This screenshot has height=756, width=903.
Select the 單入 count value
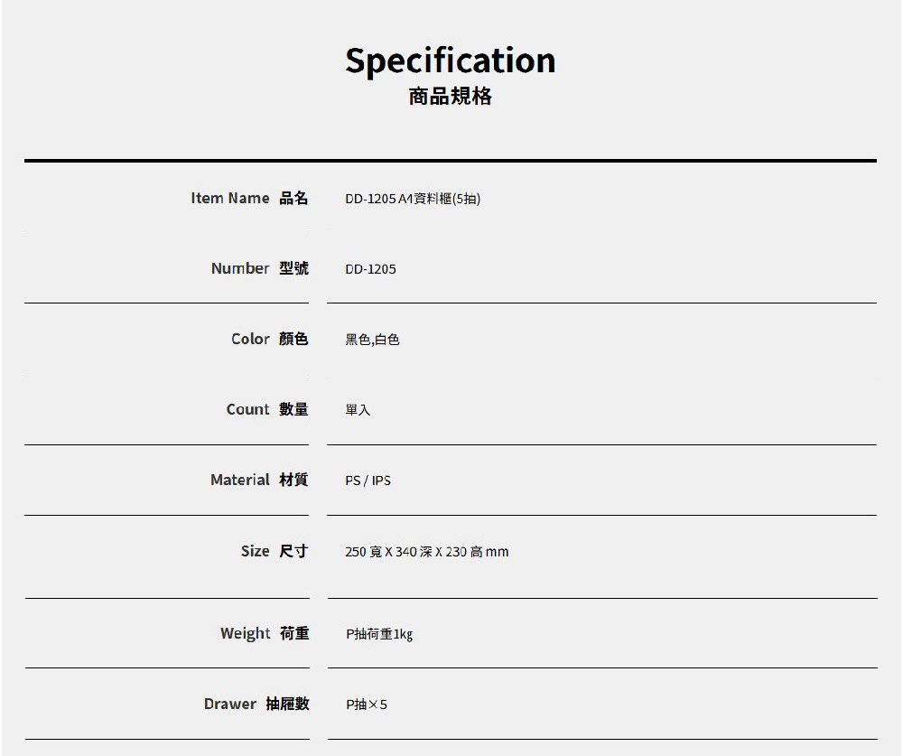[x=358, y=410]
